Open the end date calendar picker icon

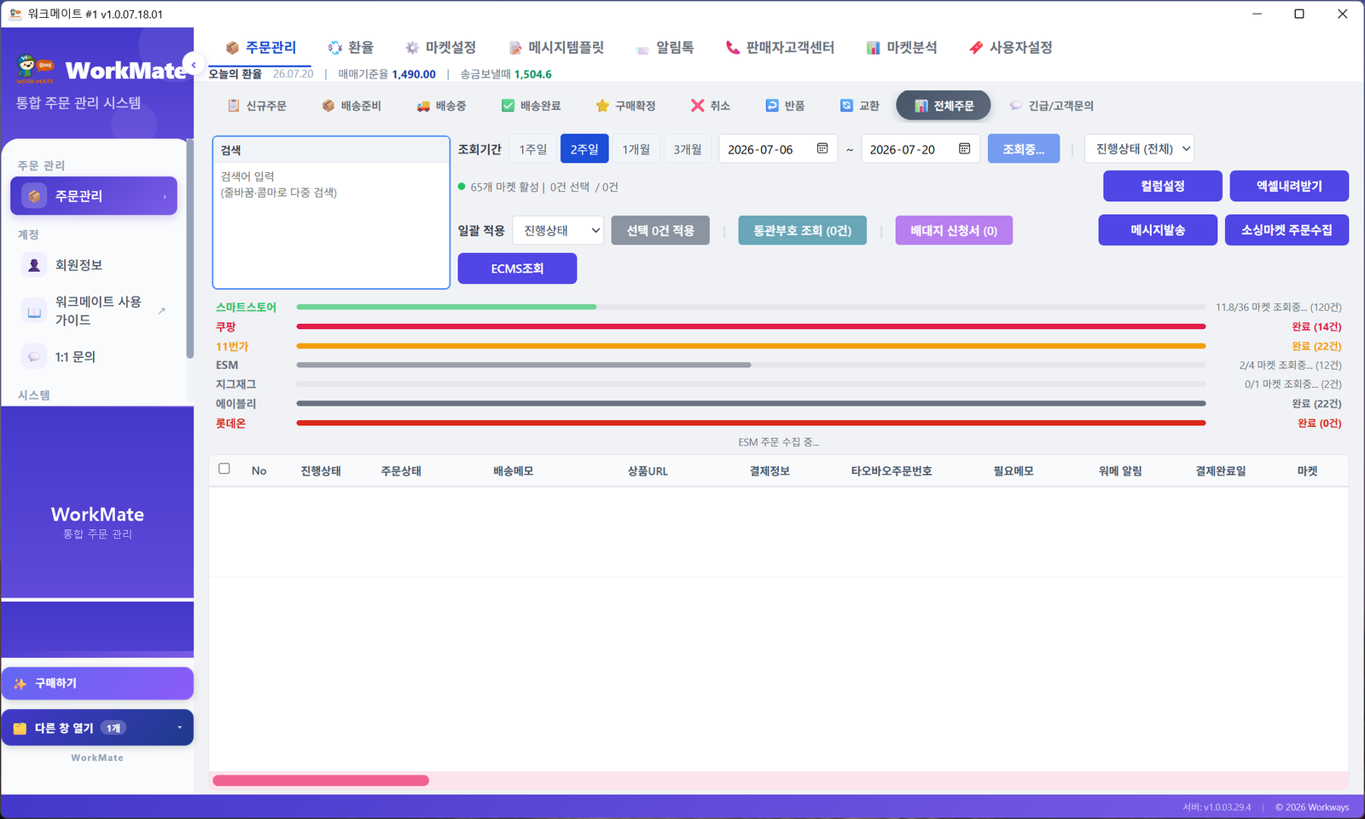coord(965,148)
